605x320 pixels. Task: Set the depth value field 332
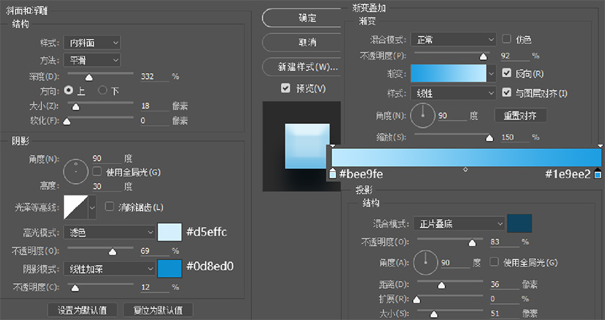[x=154, y=77]
